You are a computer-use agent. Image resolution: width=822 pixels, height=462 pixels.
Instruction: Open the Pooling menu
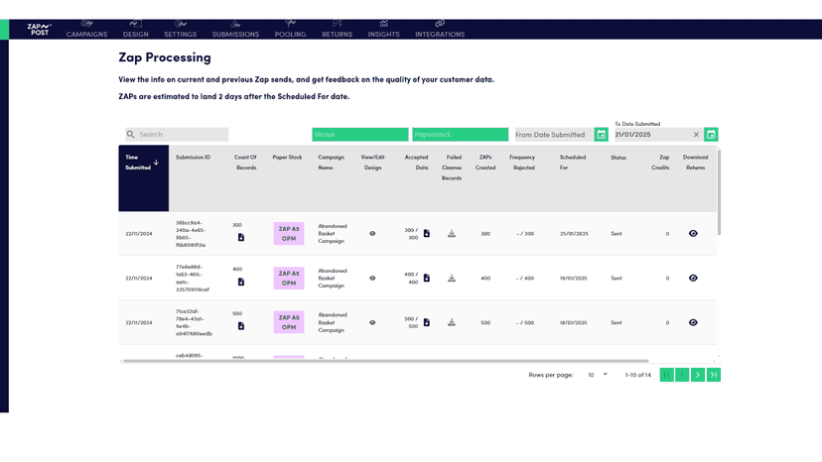pos(291,30)
